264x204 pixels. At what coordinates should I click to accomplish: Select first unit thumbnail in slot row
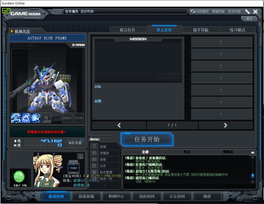click(x=16, y=118)
